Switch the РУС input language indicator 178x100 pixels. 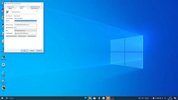coord(165,98)
